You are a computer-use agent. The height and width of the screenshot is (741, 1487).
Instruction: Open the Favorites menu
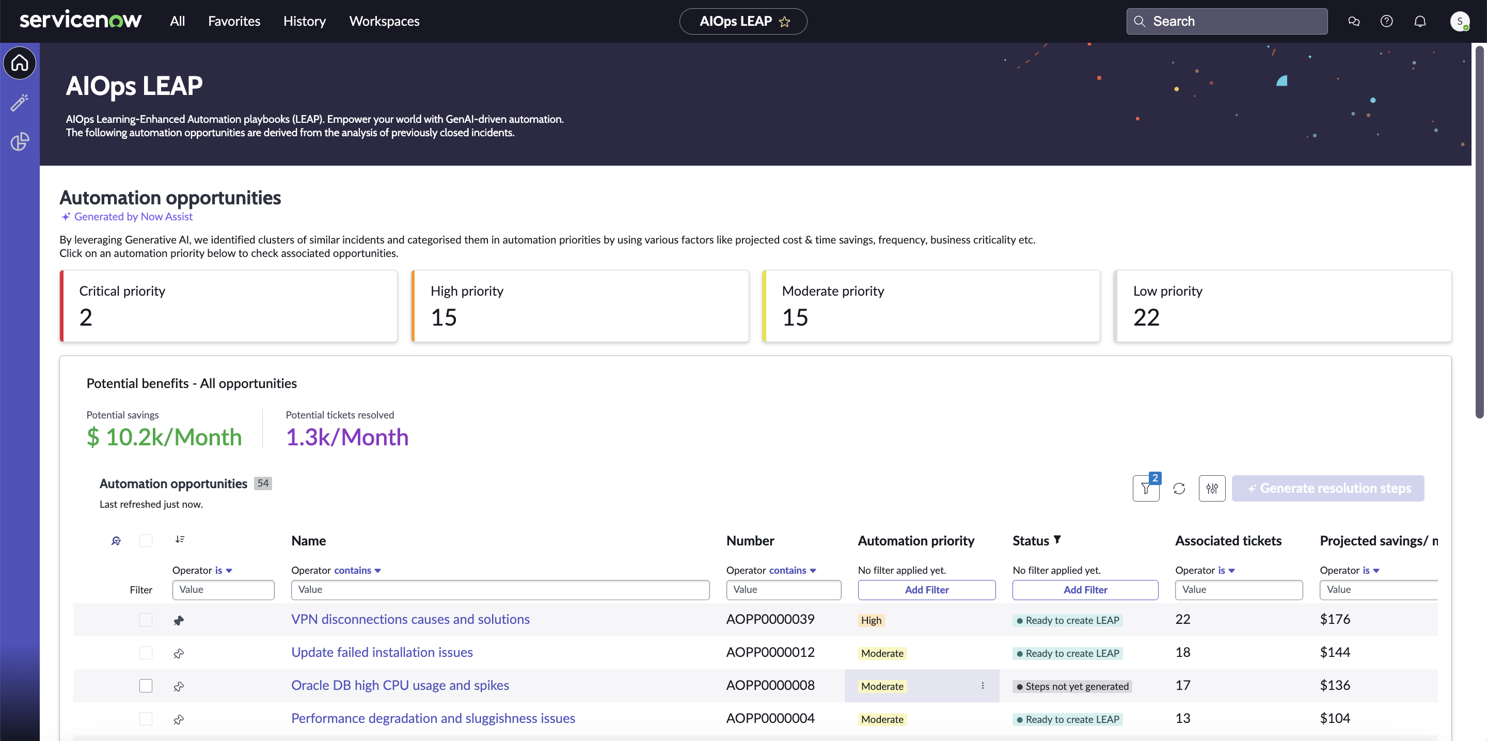tap(234, 21)
